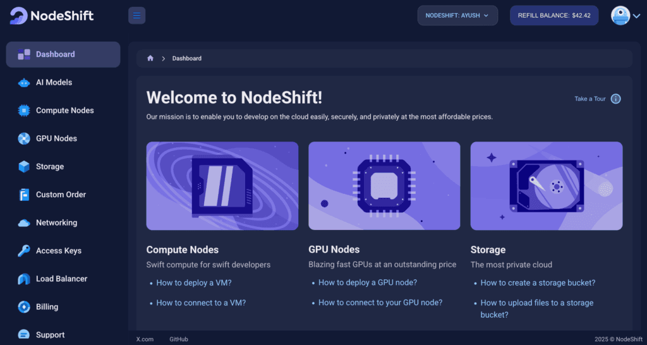Expand the NodeShift: Ayush project dropdown
Viewport: 647px width, 345px height.
tap(457, 15)
